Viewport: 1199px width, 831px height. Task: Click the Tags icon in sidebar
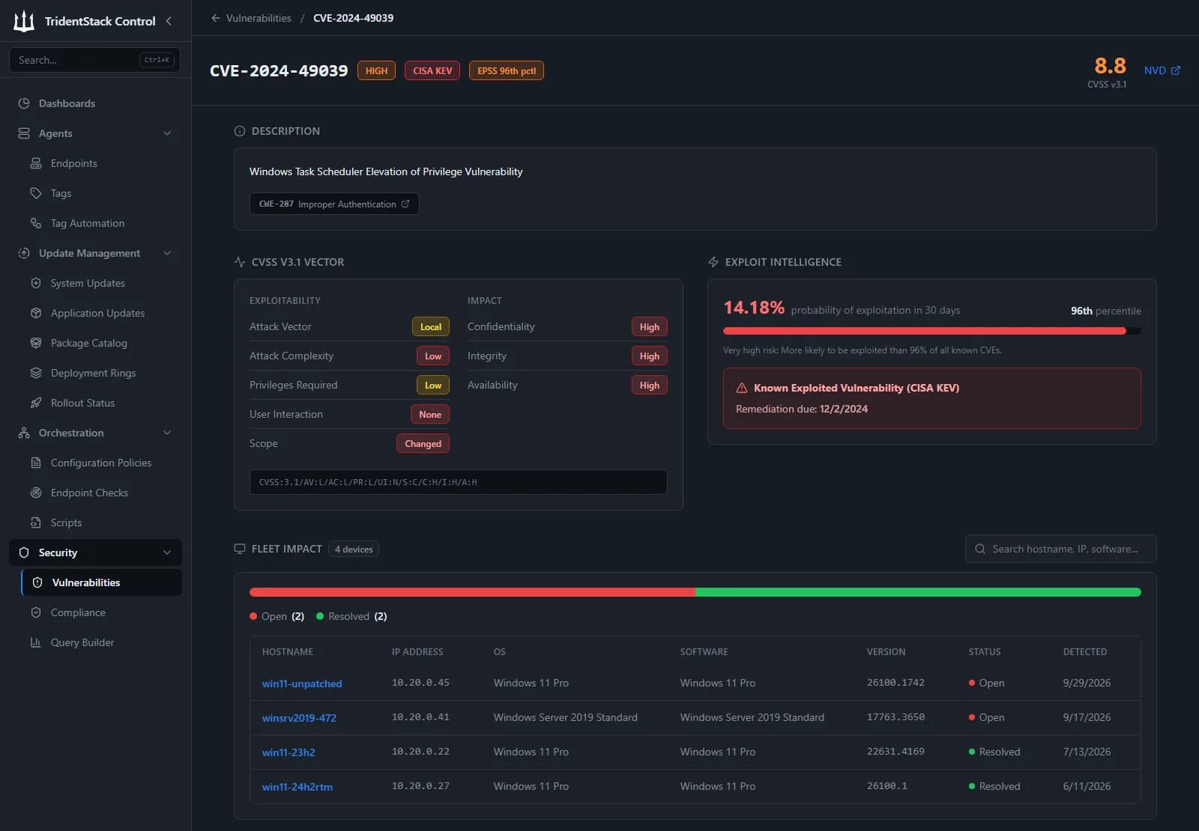[36, 193]
